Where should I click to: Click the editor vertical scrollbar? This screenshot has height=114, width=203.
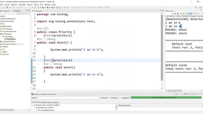(162, 47)
